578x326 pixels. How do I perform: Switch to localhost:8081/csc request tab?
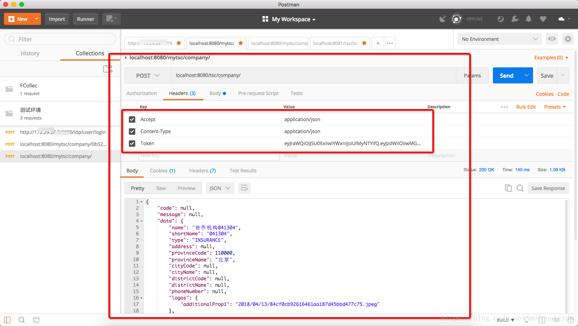tap(340, 43)
